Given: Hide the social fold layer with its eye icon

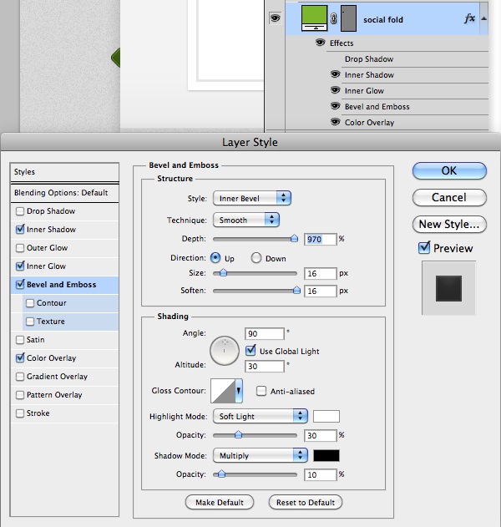Looking at the screenshot, I should coord(275,18).
